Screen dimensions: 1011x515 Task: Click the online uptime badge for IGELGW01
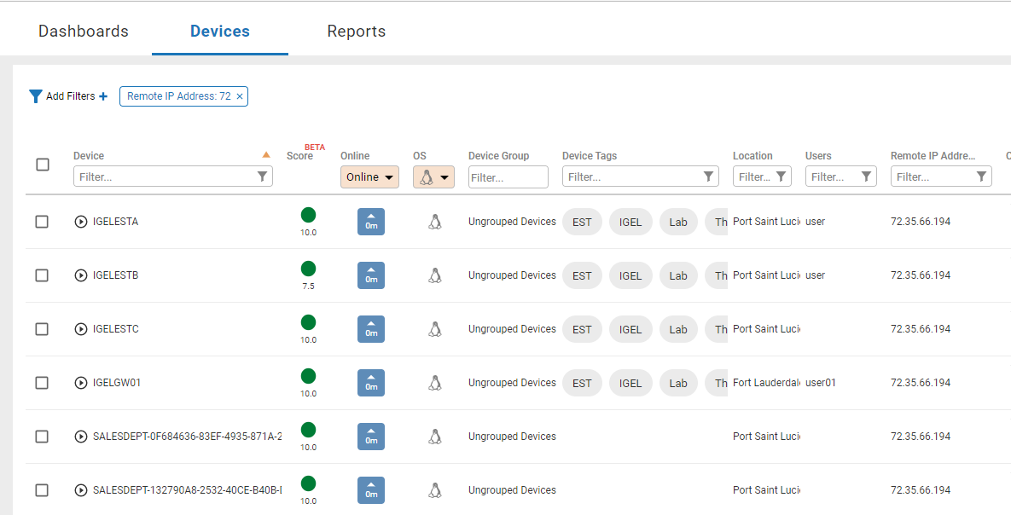371,383
